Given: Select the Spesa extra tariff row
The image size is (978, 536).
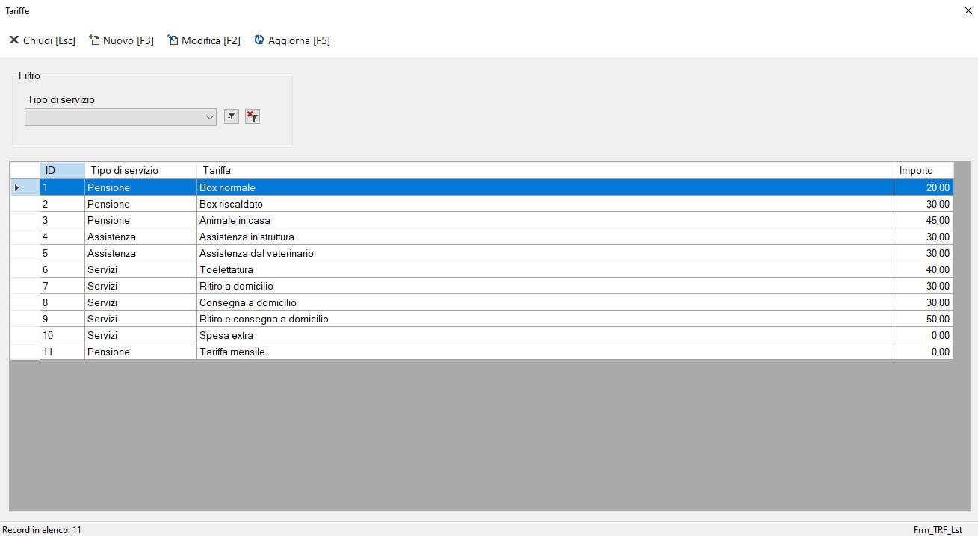Looking at the screenshot, I should (x=226, y=335).
